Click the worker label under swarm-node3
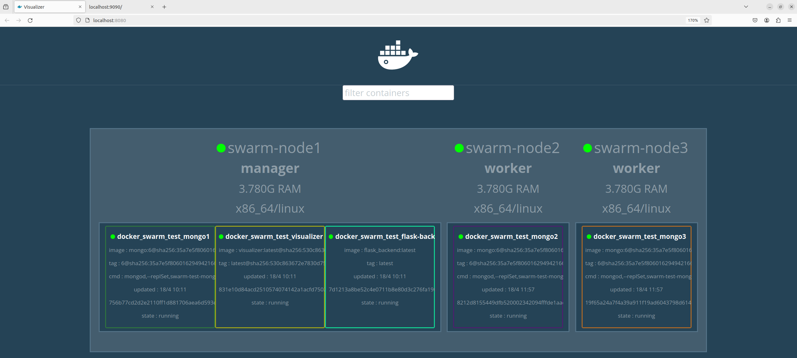The height and width of the screenshot is (358, 797). [x=636, y=168]
